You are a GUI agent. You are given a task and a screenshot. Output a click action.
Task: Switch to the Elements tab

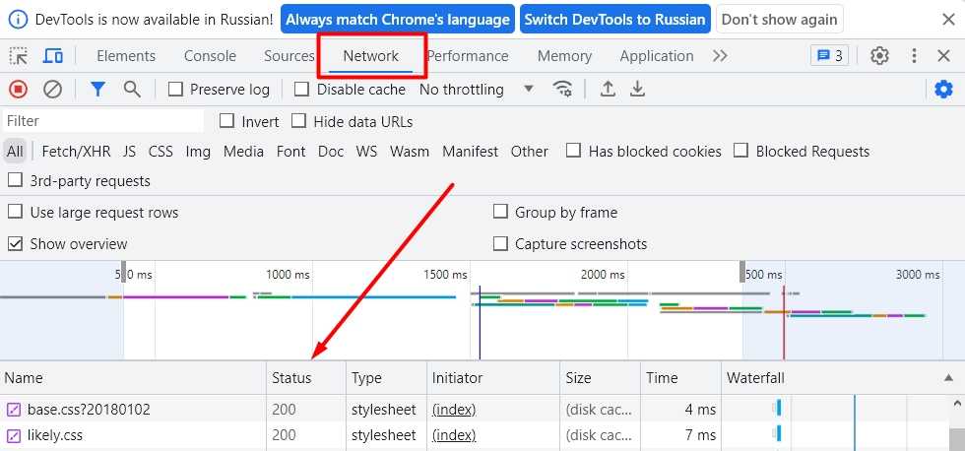pos(126,56)
